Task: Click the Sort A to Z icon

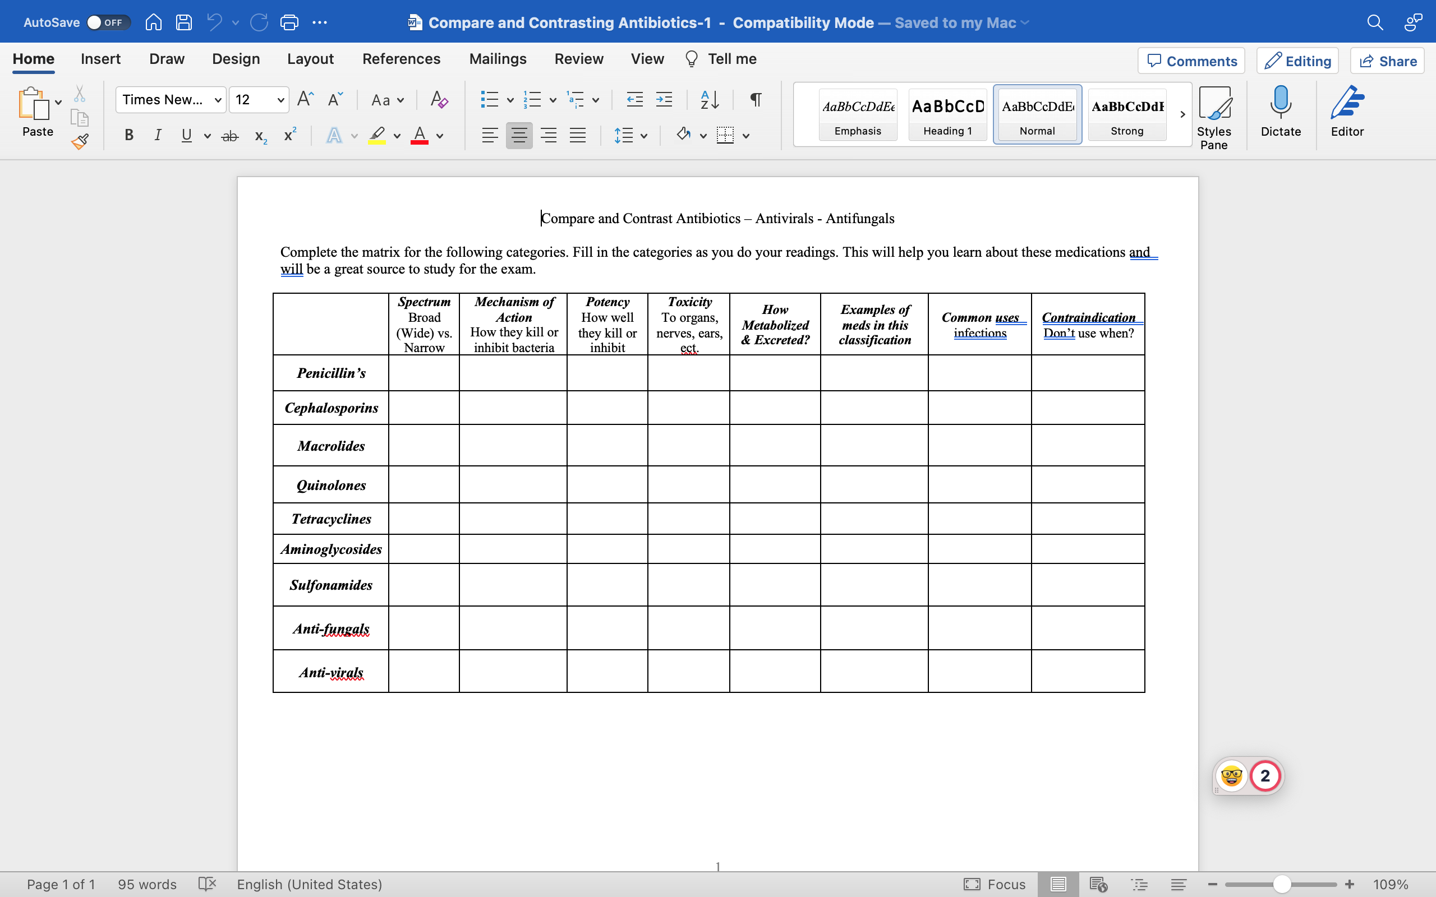Action: [710, 99]
